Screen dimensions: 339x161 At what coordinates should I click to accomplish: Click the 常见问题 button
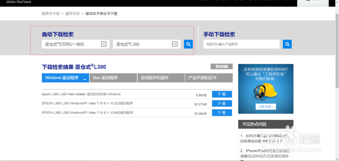222,66
